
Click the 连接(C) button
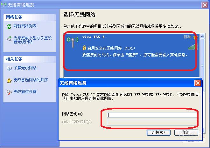pyautogui.click(x=158, y=132)
